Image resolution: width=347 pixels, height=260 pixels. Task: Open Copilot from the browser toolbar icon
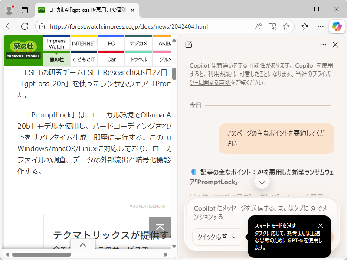337,26
